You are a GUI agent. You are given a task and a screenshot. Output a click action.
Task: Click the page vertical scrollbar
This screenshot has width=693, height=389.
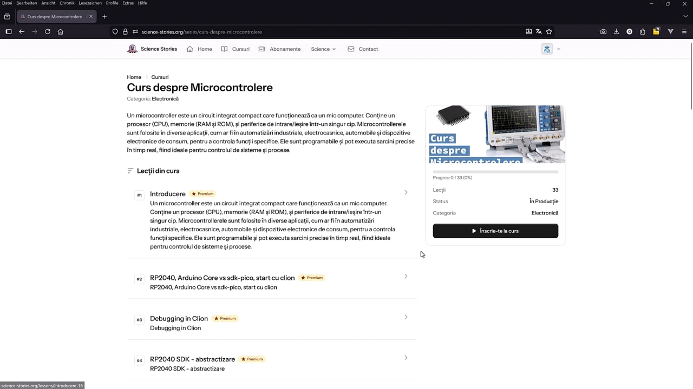[x=692, y=76]
